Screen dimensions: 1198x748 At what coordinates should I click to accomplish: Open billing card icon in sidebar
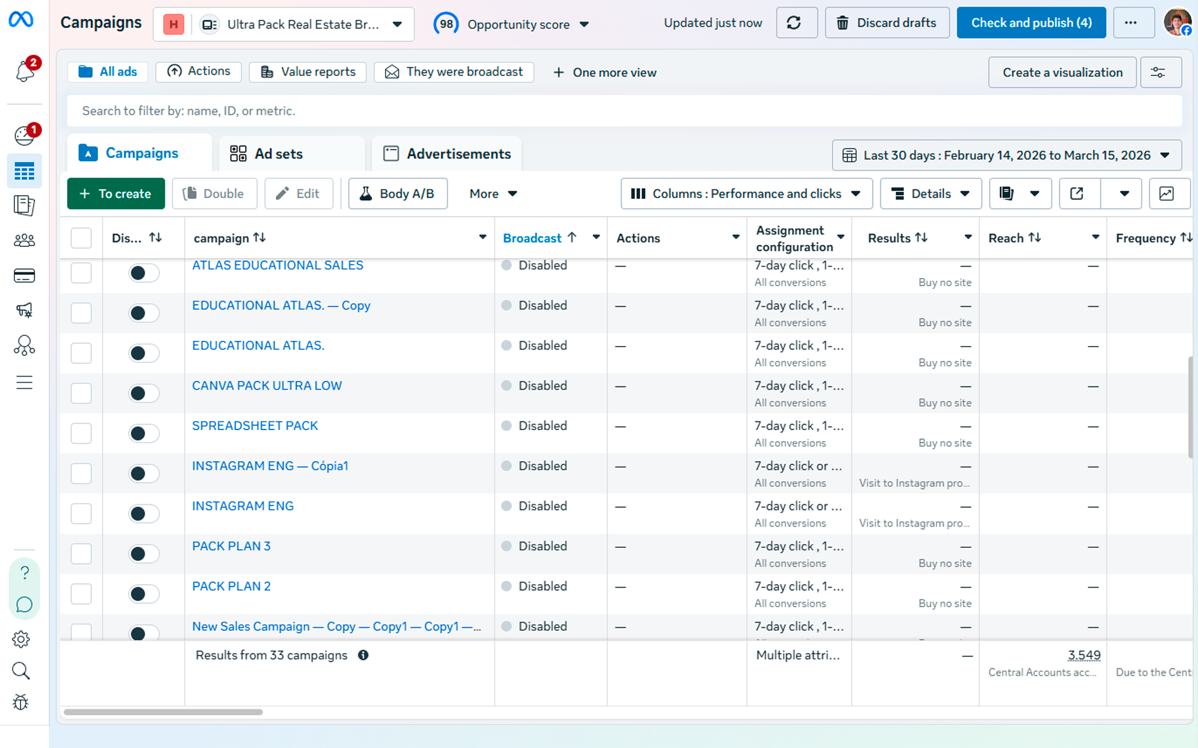click(x=24, y=276)
